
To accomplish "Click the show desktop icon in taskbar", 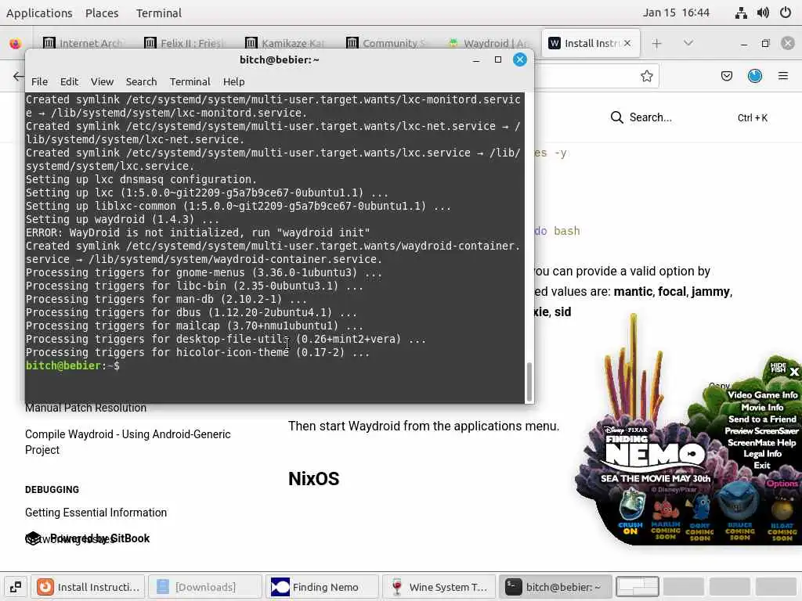I will coord(16,587).
